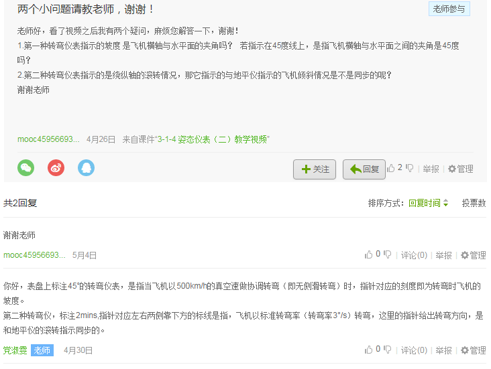This screenshot has width=491, height=369.
Task: Open the 回复时间 sort order dropdown
Action: tap(428, 203)
